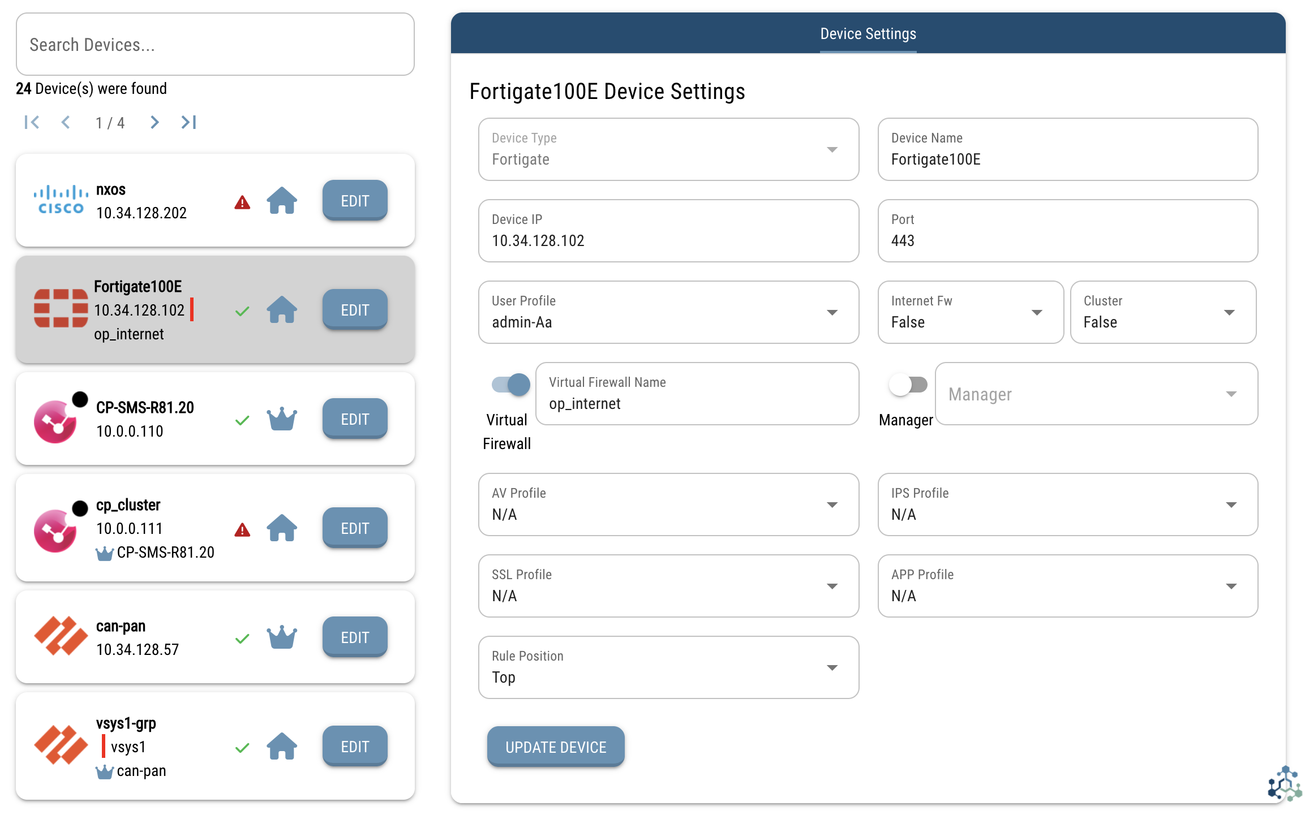Expand the Internet Fw dropdown
This screenshot has width=1305, height=828.
pos(971,312)
